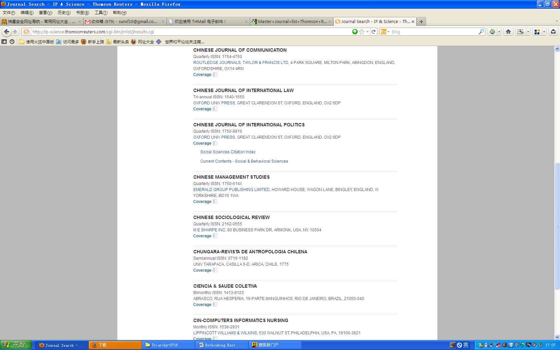Image resolution: width=560 pixels, height=350 pixels.
Task: Open the 查看(V) menu
Action: (45, 13)
